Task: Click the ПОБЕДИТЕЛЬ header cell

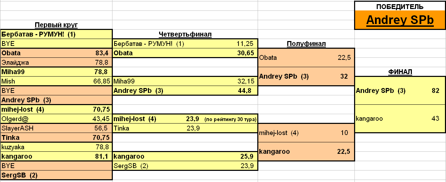Action: point(400,6)
